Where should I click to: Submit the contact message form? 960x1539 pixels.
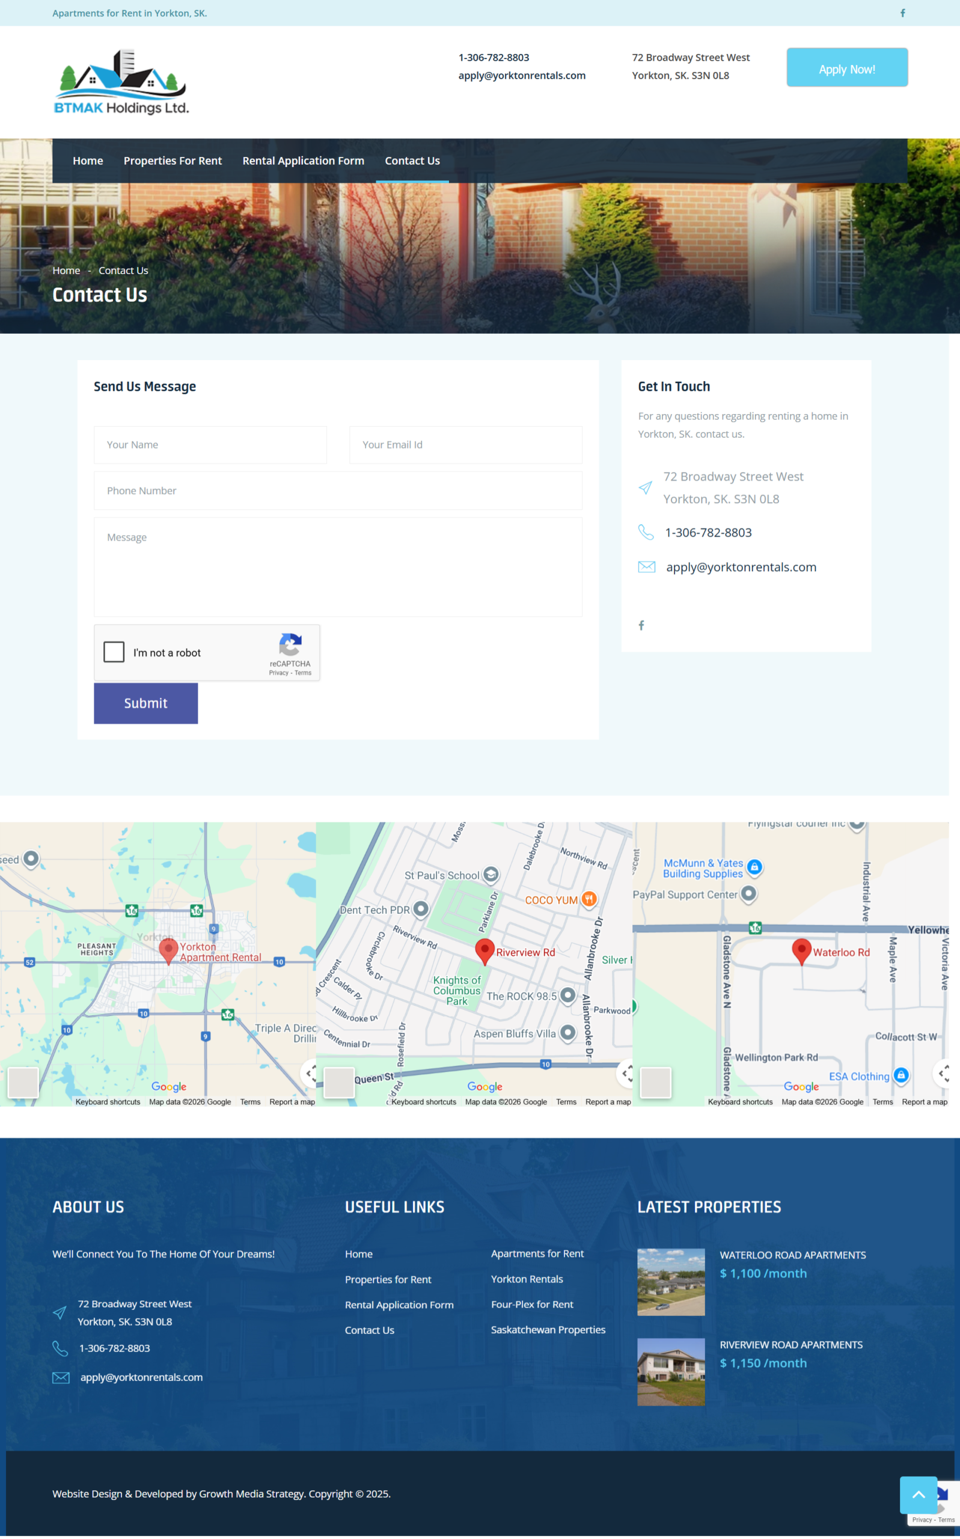pos(145,703)
